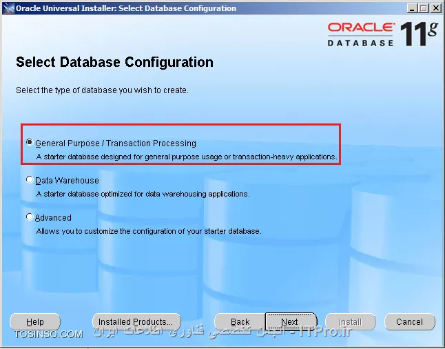The height and width of the screenshot is (349, 445).
Task: Click the 'optimized for data warehousing applications' description
Action: (143, 194)
